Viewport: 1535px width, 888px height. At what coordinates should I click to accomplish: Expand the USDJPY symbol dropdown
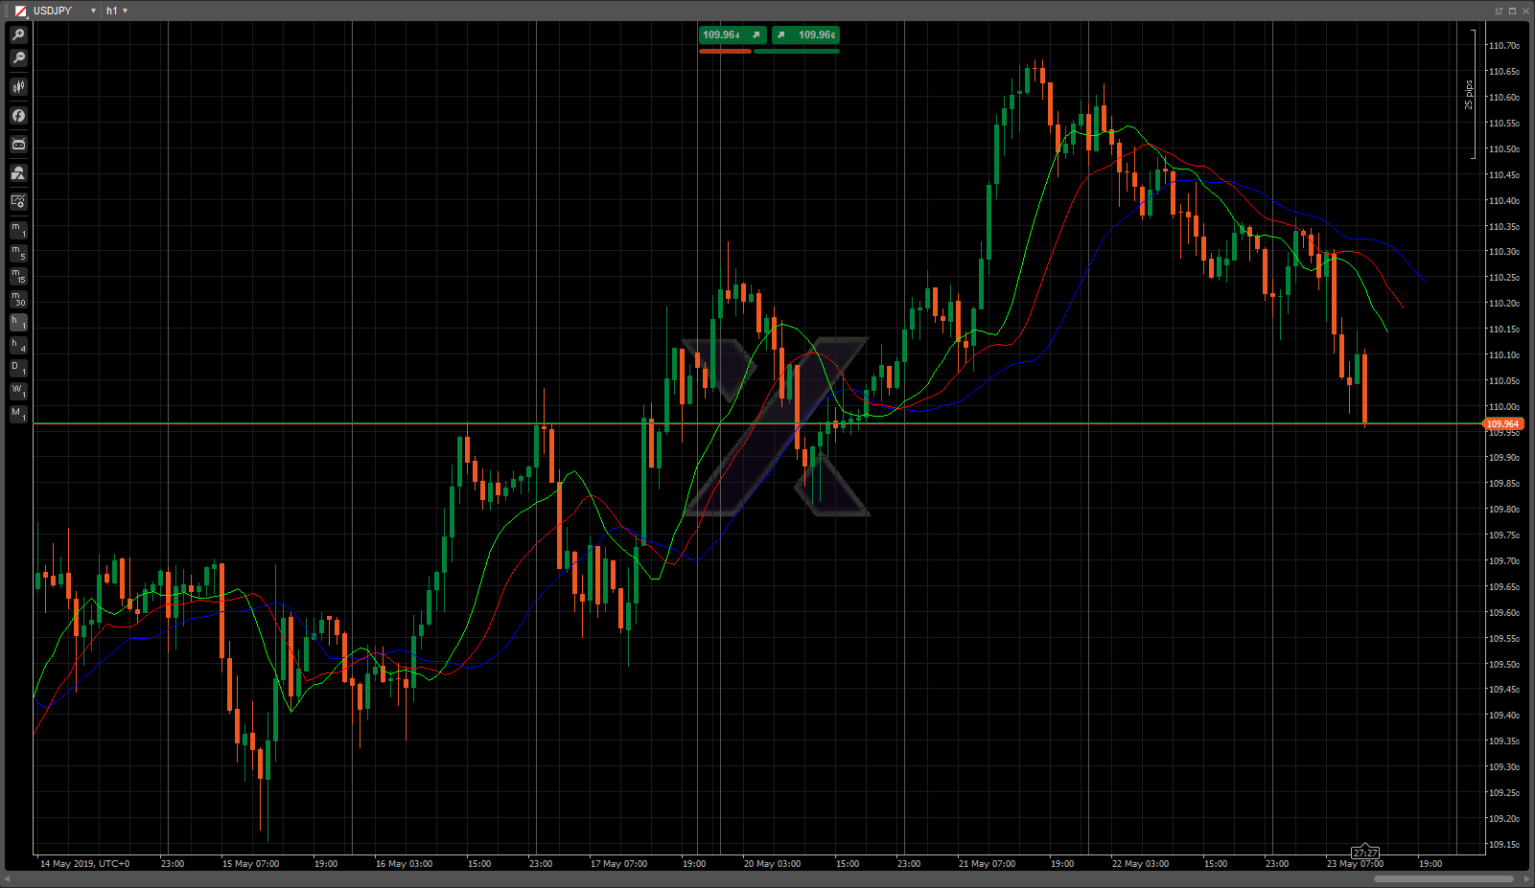[x=93, y=11]
